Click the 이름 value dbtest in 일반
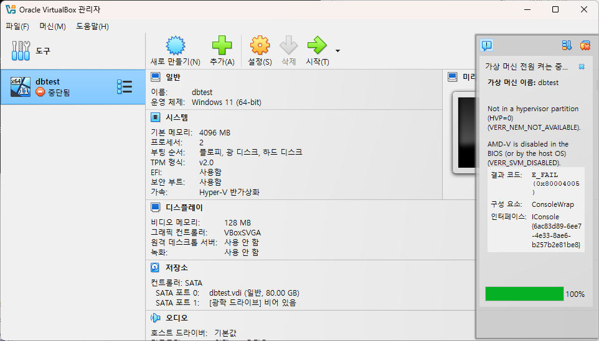Image resolution: width=599 pixels, height=341 pixels. (x=202, y=92)
